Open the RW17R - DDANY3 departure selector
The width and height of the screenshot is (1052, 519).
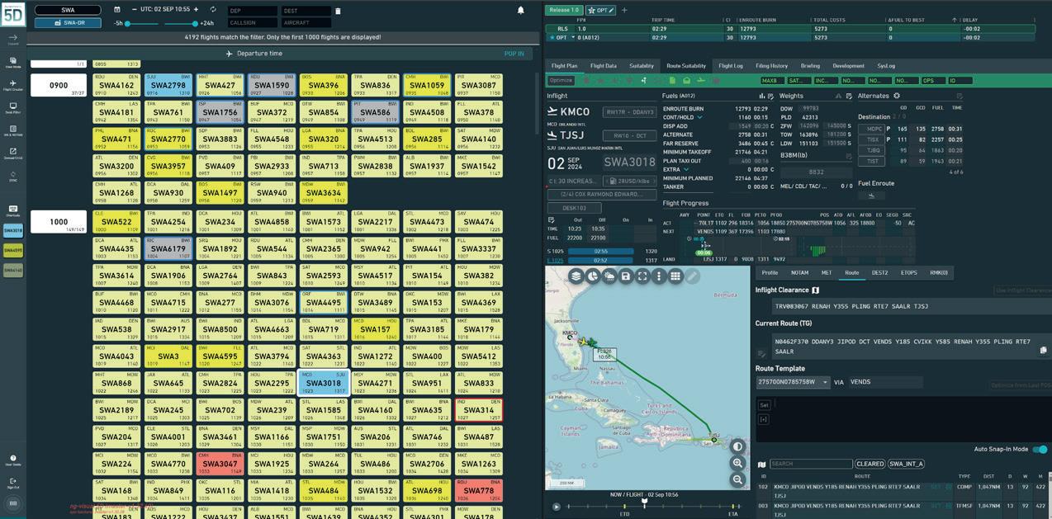click(630, 112)
